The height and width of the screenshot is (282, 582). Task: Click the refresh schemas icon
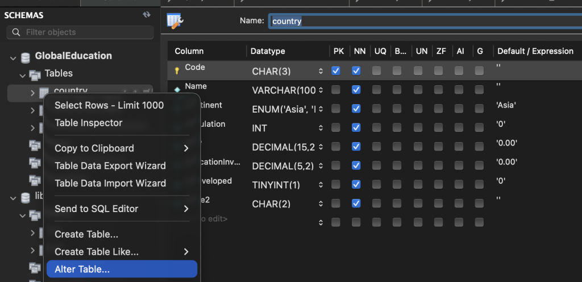[147, 15]
